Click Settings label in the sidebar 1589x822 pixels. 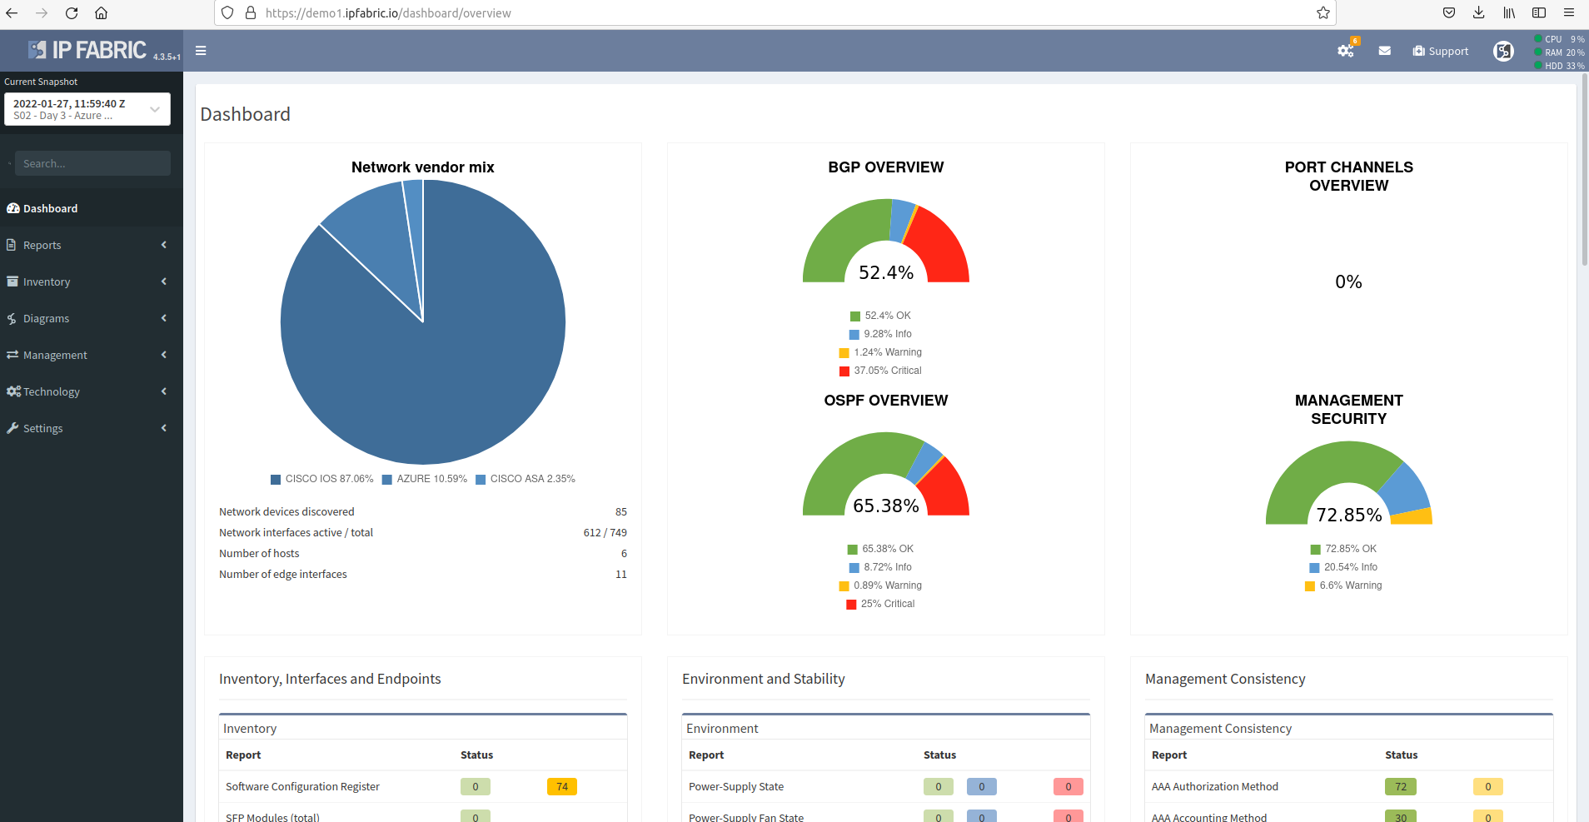tap(43, 428)
